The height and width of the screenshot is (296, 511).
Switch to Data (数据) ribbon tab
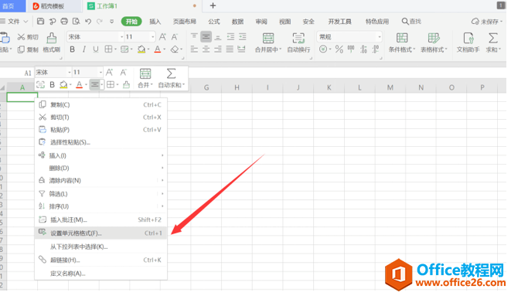click(237, 22)
